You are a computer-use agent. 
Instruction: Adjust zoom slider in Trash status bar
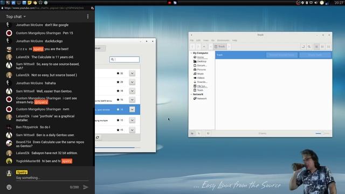322,133
